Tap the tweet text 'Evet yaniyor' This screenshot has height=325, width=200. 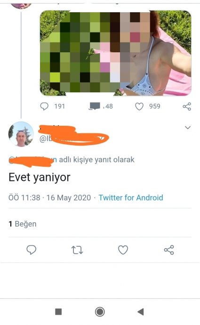point(40,178)
